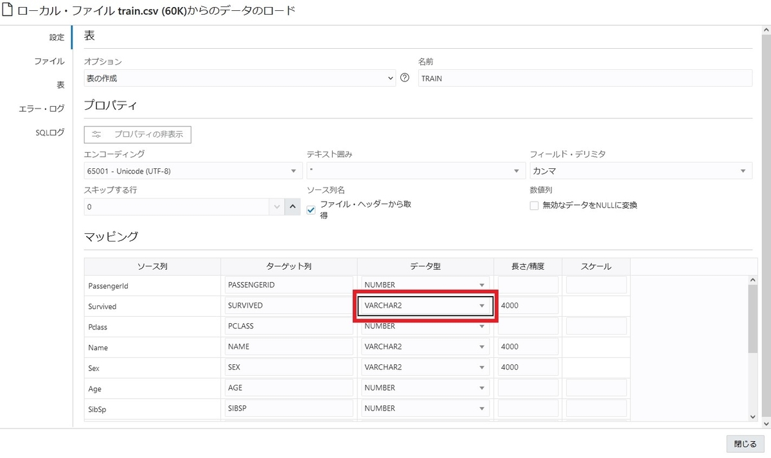The height and width of the screenshot is (458, 771).
Task: Increase スキップする行 with up arrow
Action: coord(293,207)
